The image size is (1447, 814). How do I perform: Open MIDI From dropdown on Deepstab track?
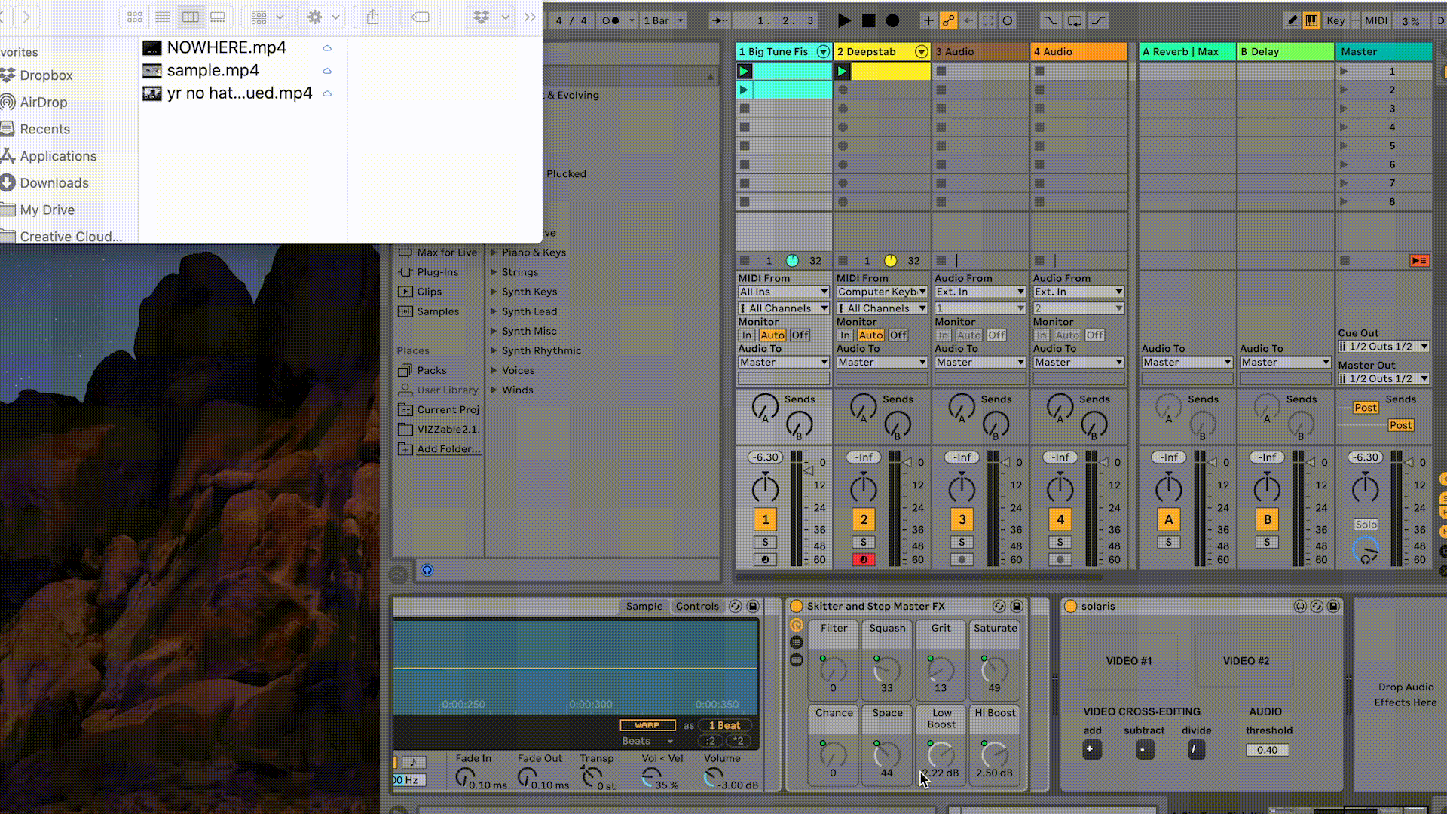click(882, 292)
